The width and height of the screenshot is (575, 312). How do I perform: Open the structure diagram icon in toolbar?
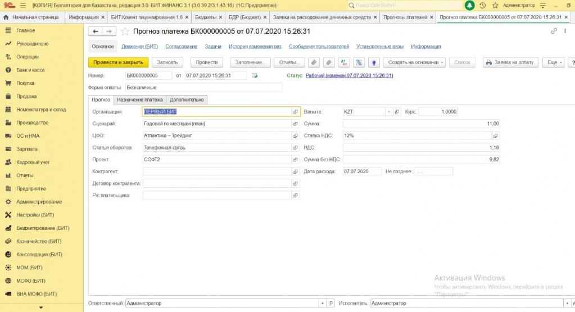click(359, 62)
